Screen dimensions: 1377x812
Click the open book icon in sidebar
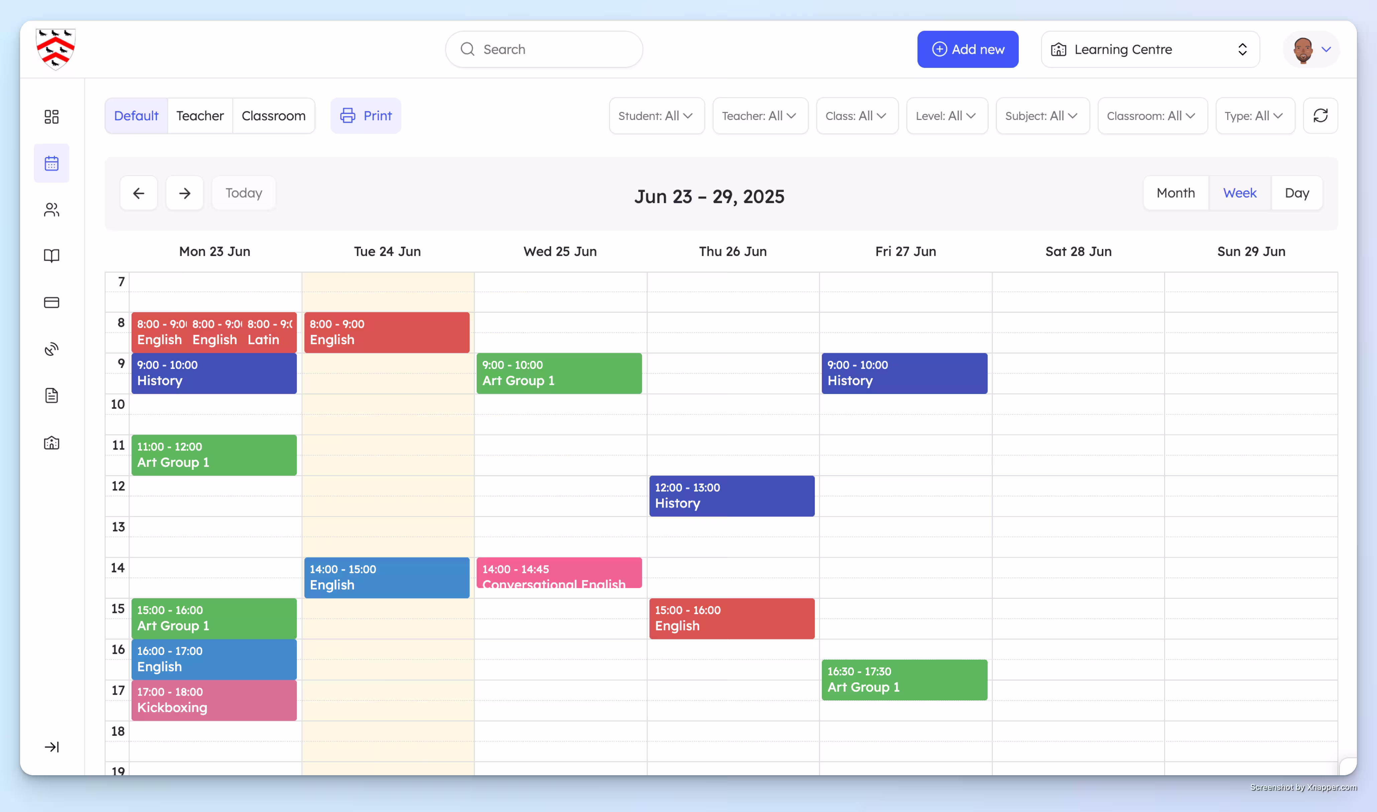tap(51, 256)
